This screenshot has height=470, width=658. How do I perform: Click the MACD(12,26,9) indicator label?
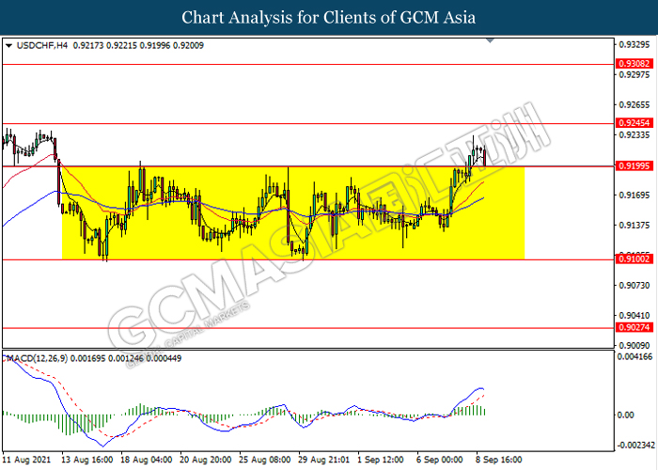[x=37, y=358]
